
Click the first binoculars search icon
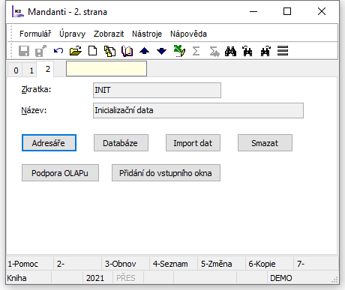(x=230, y=51)
